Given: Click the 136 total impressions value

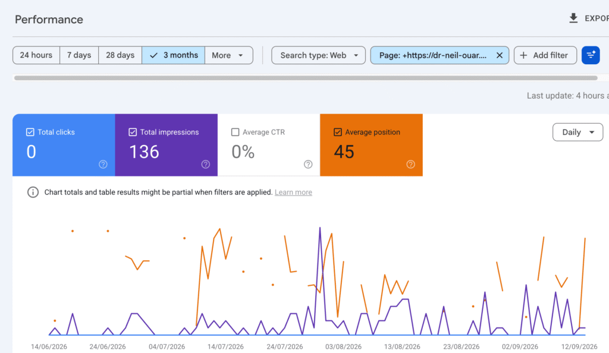Looking at the screenshot, I should [144, 152].
